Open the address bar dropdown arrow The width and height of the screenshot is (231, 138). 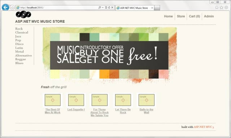click(103, 8)
